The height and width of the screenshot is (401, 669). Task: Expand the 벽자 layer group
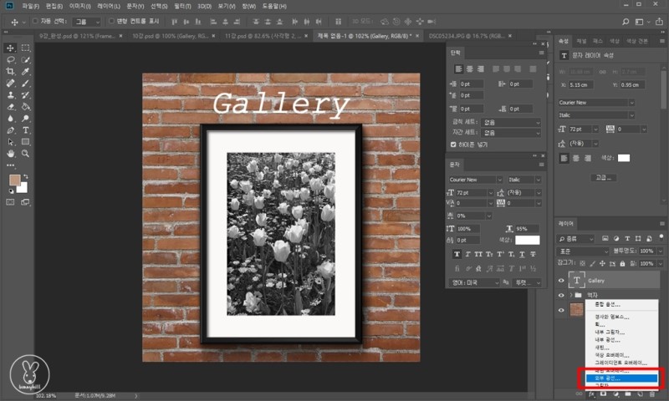[573, 296]
